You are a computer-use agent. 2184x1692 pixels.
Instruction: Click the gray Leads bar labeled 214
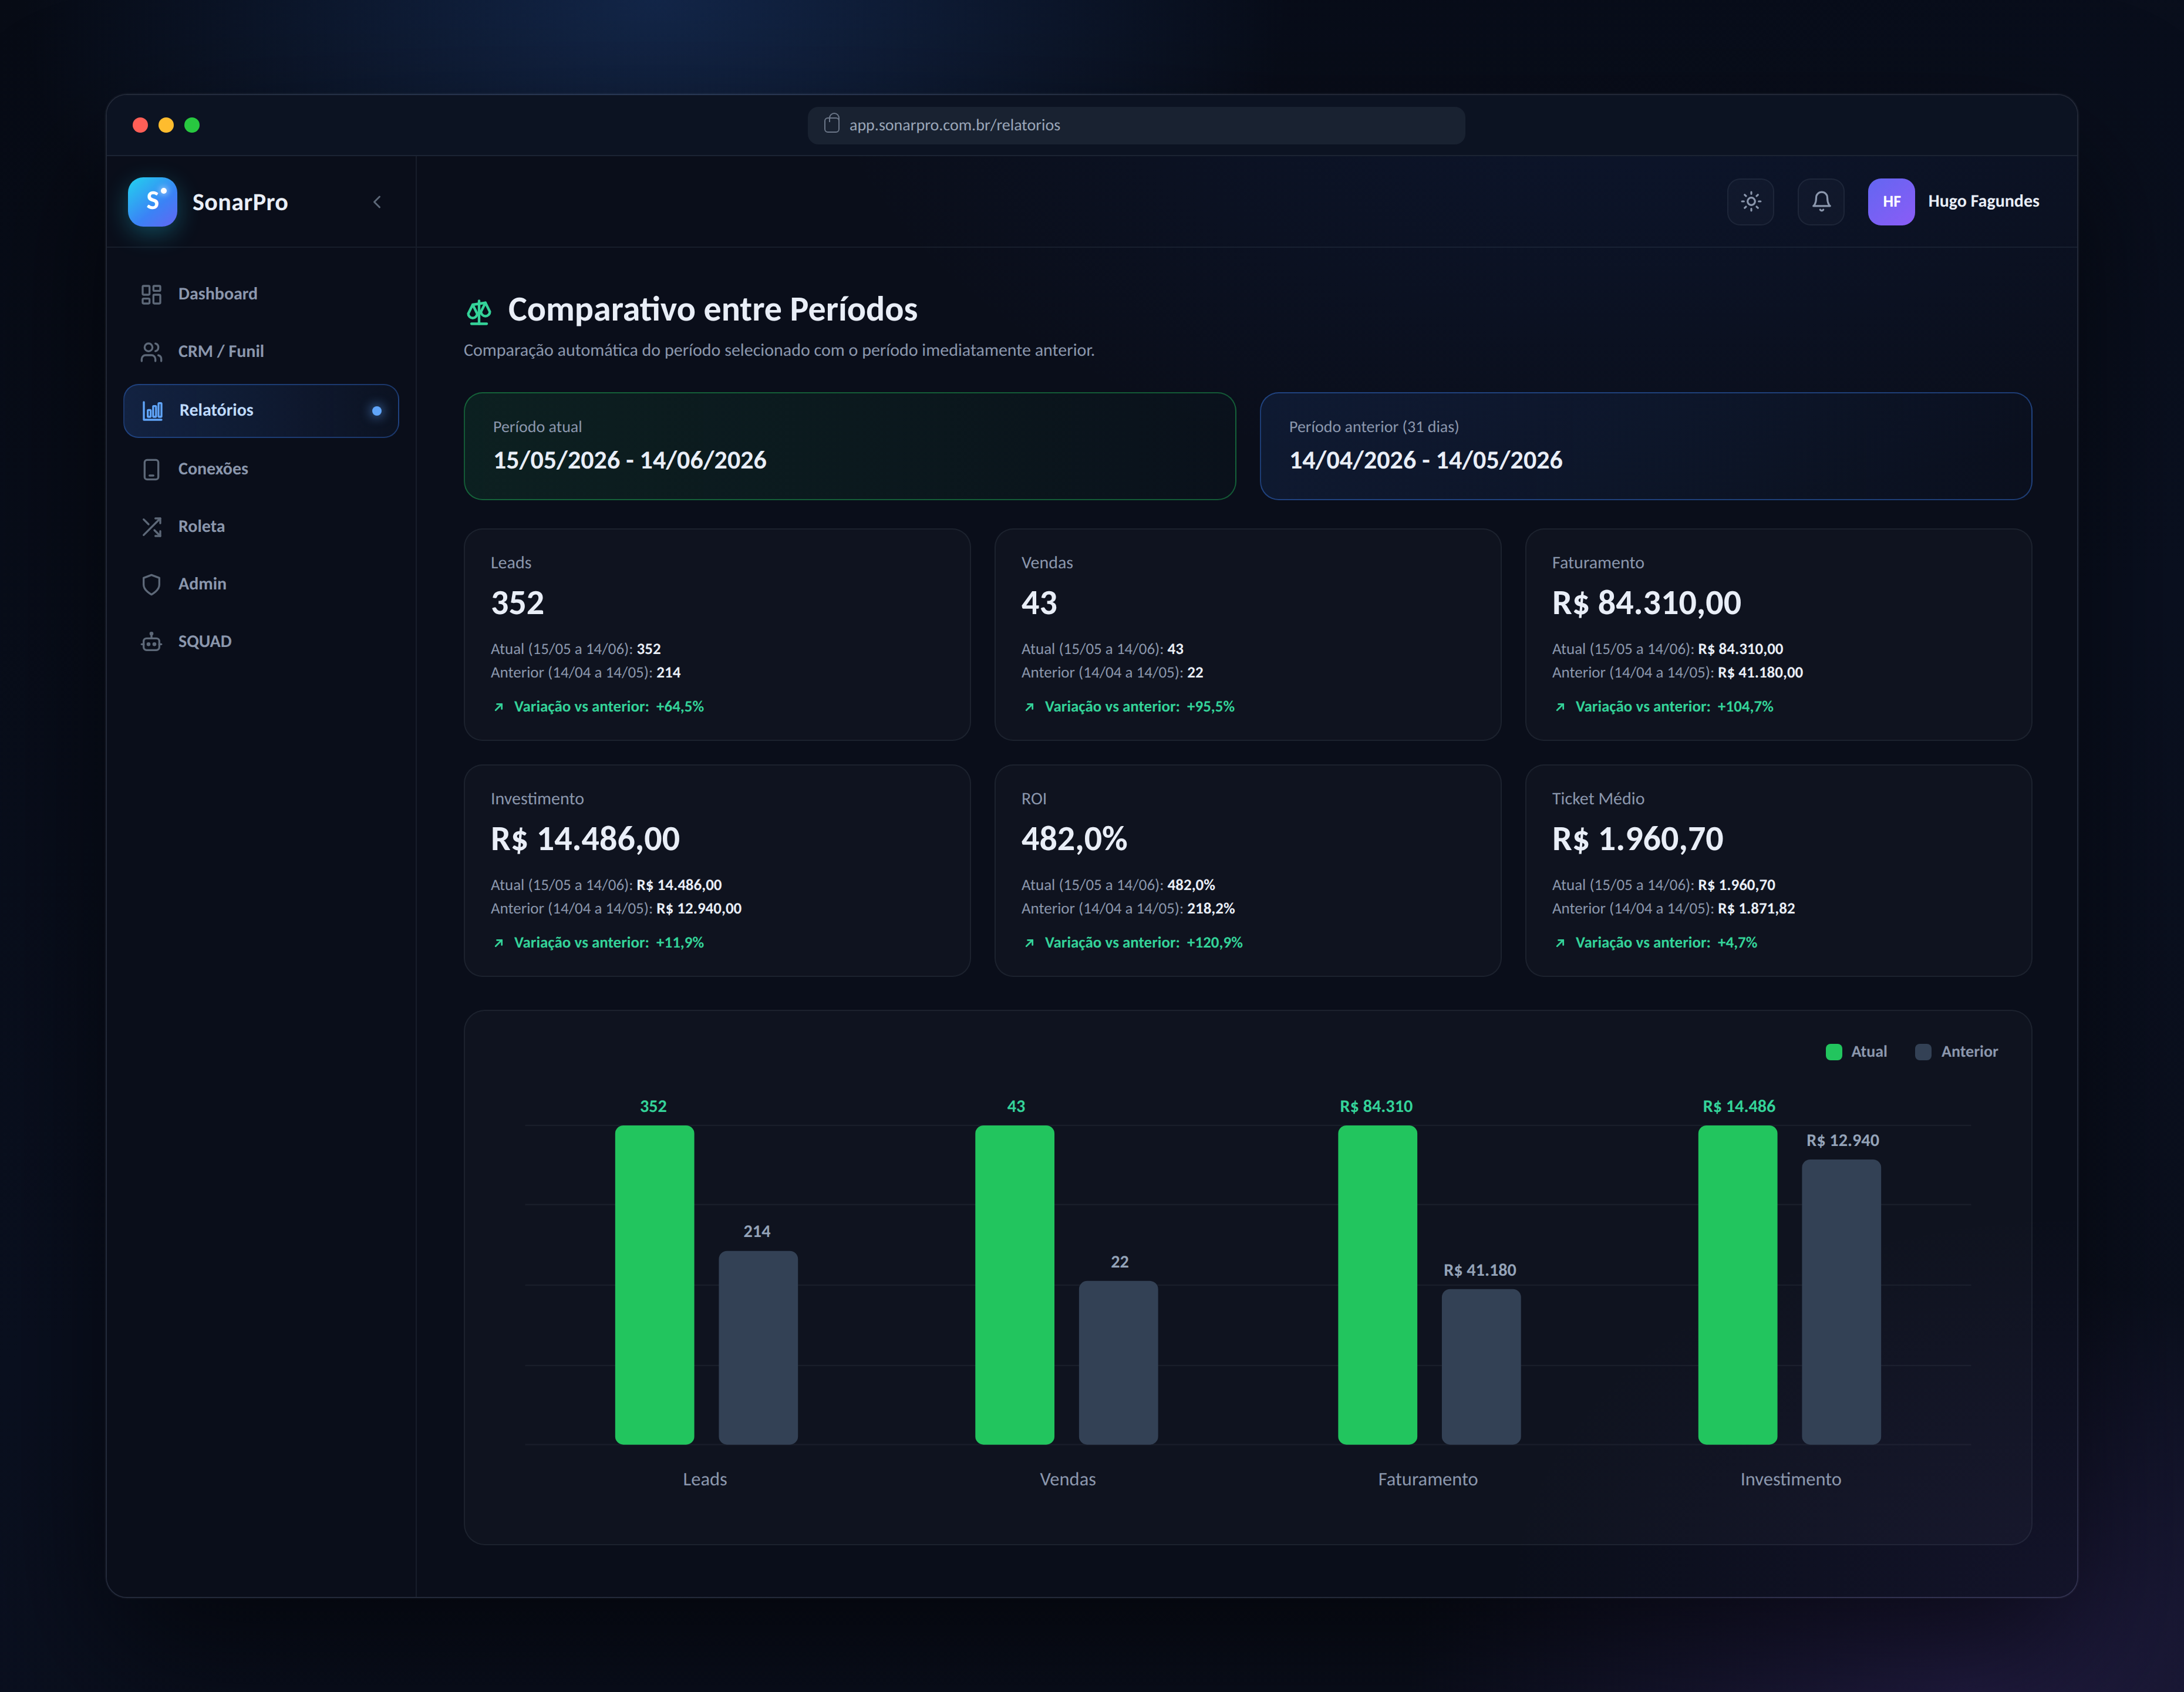click(x=758, y=1348)
